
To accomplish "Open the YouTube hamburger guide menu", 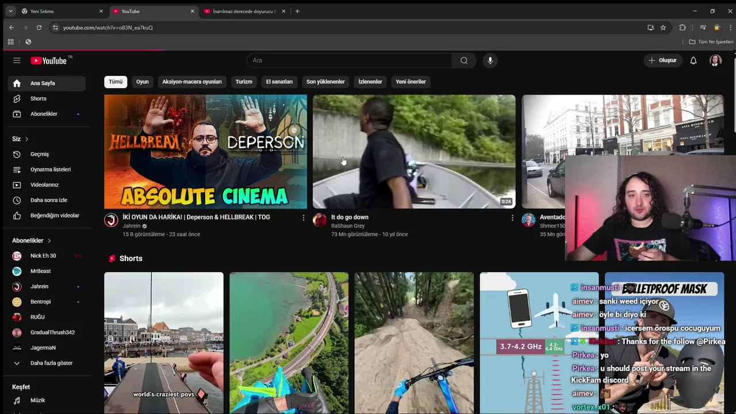I will click(17, 60).
